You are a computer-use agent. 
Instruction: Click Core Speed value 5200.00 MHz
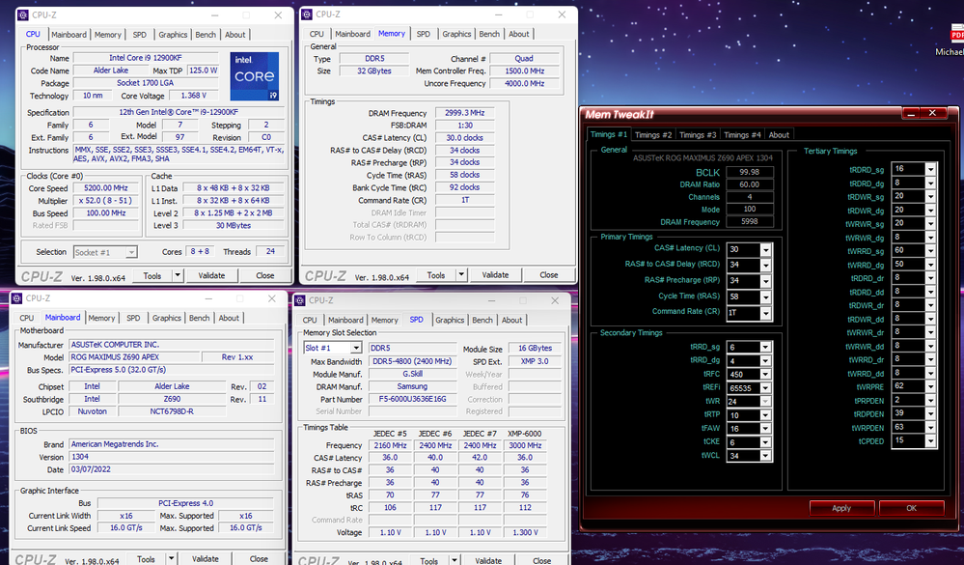click(108, 188)
